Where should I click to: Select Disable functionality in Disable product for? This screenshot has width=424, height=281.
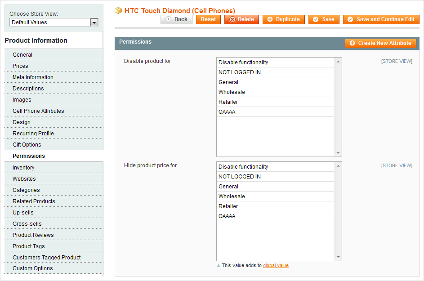click(276, 62)
